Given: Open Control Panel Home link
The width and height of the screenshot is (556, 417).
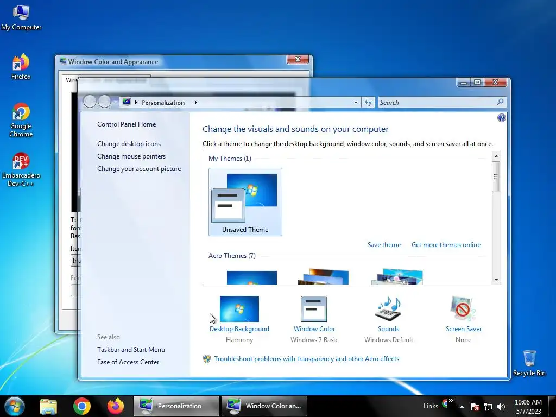Looking at the screenshot, I should point(127,124).
